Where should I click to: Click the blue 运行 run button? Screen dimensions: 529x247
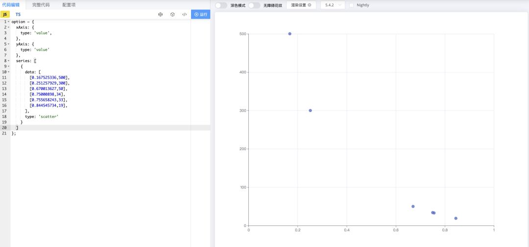click(x=200, y=15)
